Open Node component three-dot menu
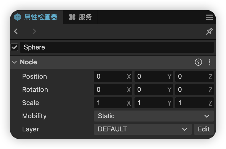This screenshot has height=149, width=226. 209,62
